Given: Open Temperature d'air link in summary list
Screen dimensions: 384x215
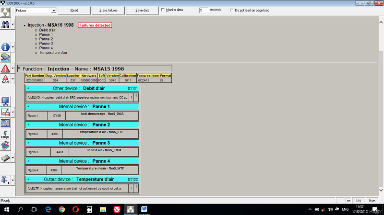Looking at the screenshot, I should tap(53, 52).
